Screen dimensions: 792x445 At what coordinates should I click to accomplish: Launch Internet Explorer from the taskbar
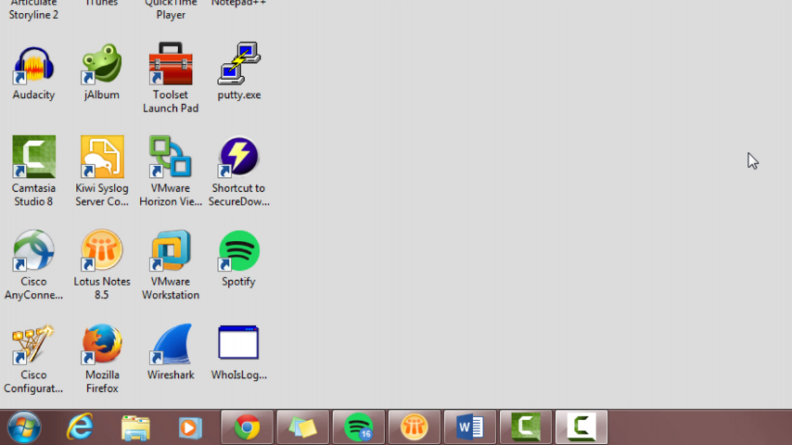click(81, 427)
